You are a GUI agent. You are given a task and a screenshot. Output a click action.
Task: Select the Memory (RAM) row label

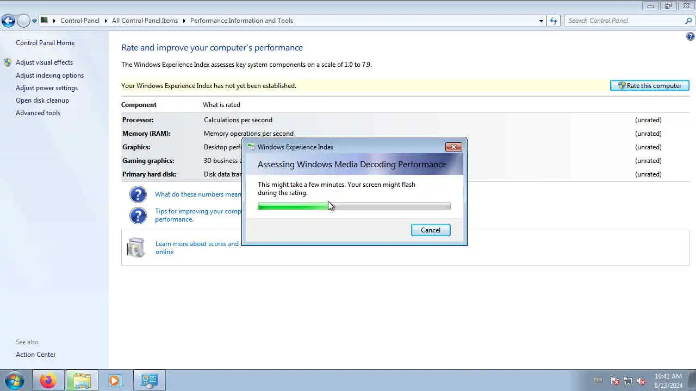tap(147, 134)
